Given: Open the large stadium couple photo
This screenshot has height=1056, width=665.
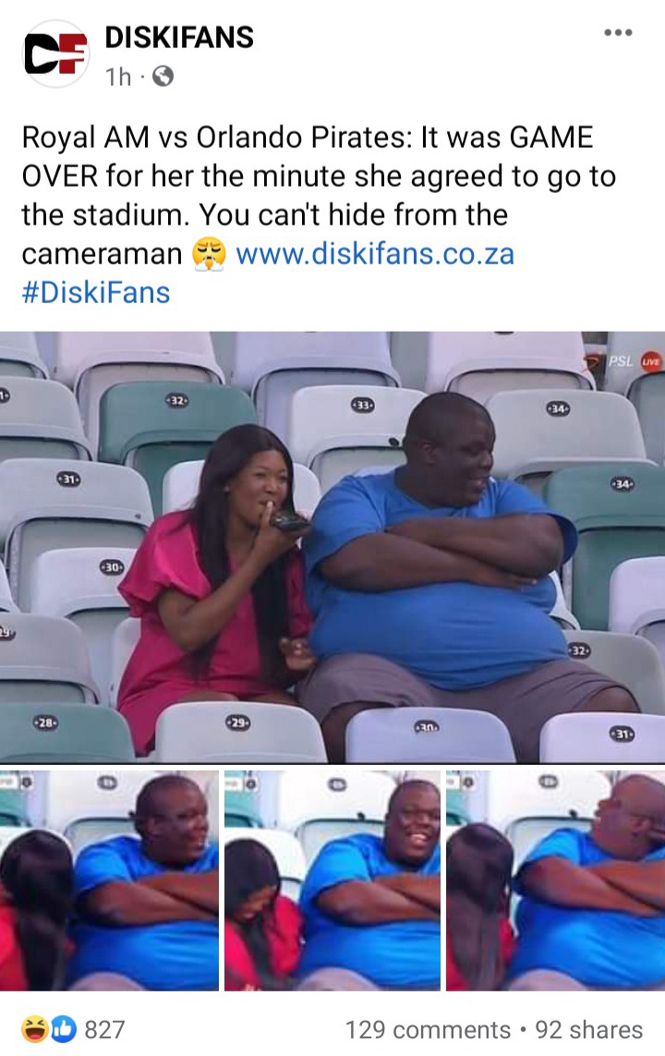Looking at the screenshot, I should click(332, 547).
